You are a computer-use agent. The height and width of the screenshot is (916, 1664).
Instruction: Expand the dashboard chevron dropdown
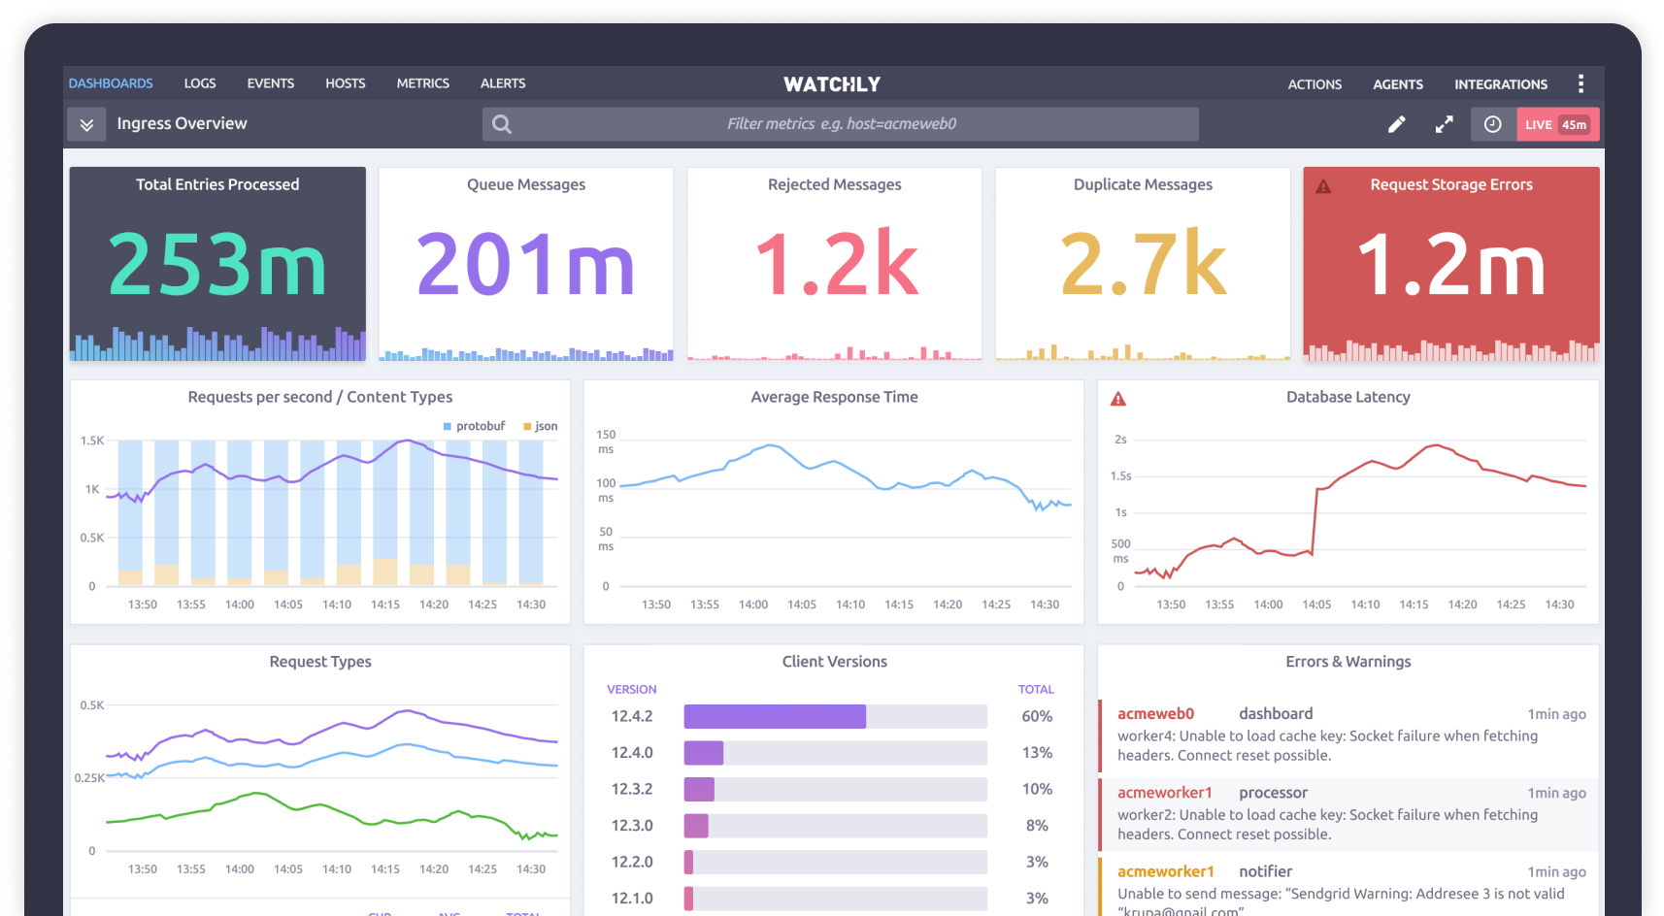tap(86, 124)
